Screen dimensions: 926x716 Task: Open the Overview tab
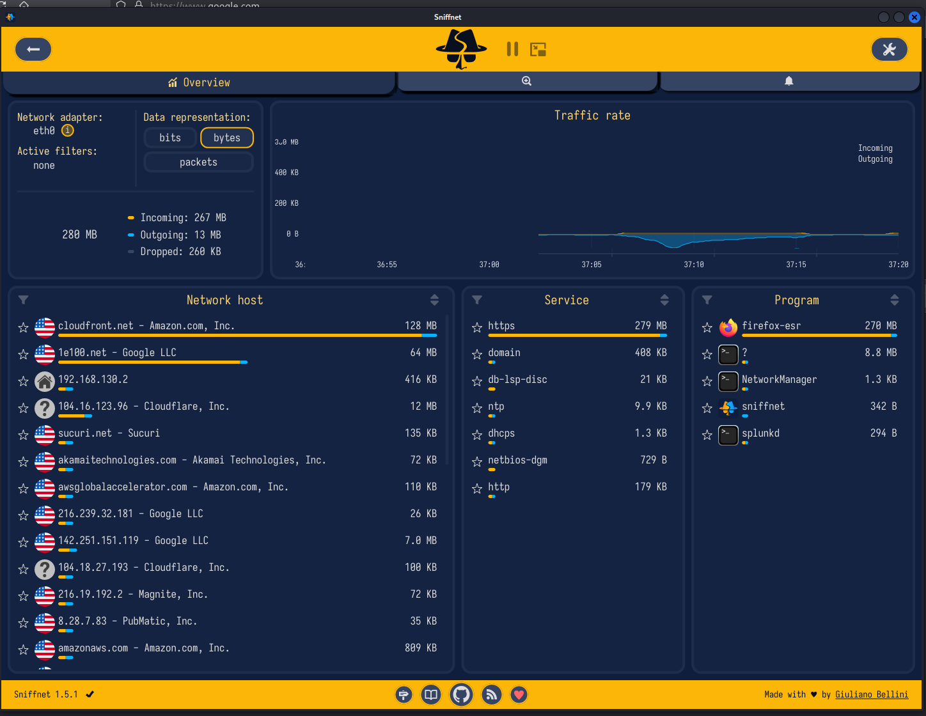pyautogui.click(x=199, y=82)
